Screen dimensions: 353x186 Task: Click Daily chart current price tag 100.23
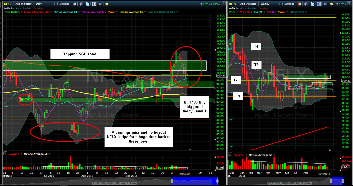pyautogui.click(x=220, y=75)
